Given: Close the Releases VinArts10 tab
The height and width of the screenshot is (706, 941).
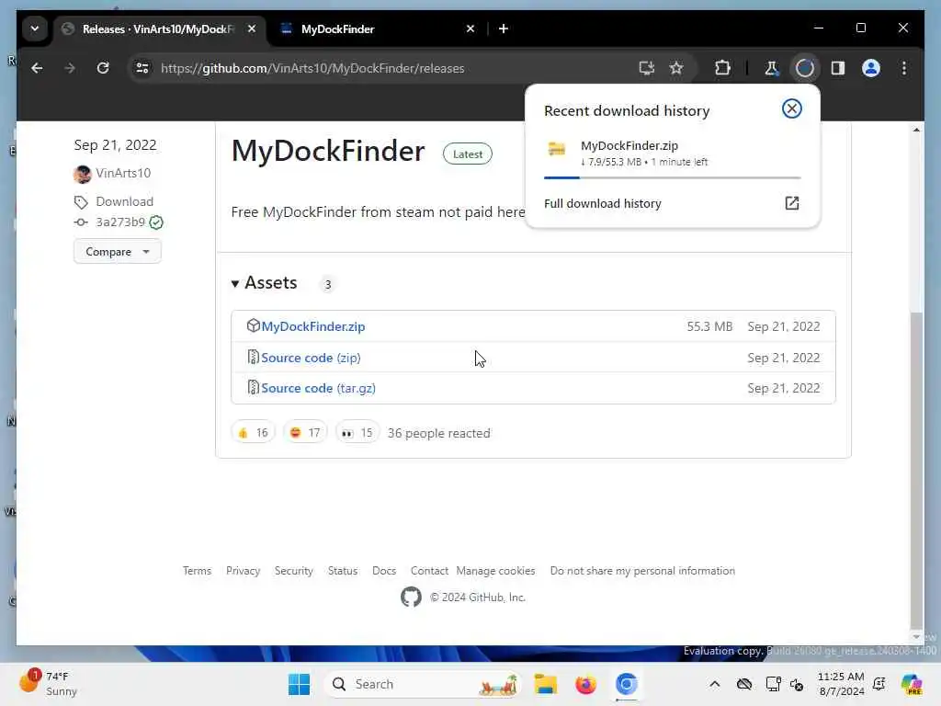Looking at the screenshot, I should 252,28.
